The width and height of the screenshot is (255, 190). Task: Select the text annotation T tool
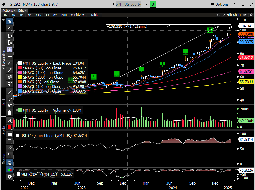tap(10, 49)
